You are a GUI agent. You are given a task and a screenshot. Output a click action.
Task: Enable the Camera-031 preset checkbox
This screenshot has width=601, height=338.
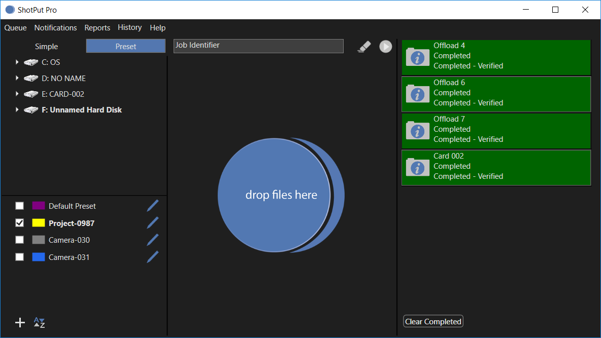point(19,257)
